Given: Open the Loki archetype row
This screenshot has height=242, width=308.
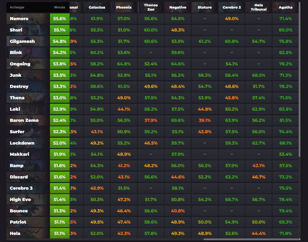Looking at the screenshot, I should [28, 109].
